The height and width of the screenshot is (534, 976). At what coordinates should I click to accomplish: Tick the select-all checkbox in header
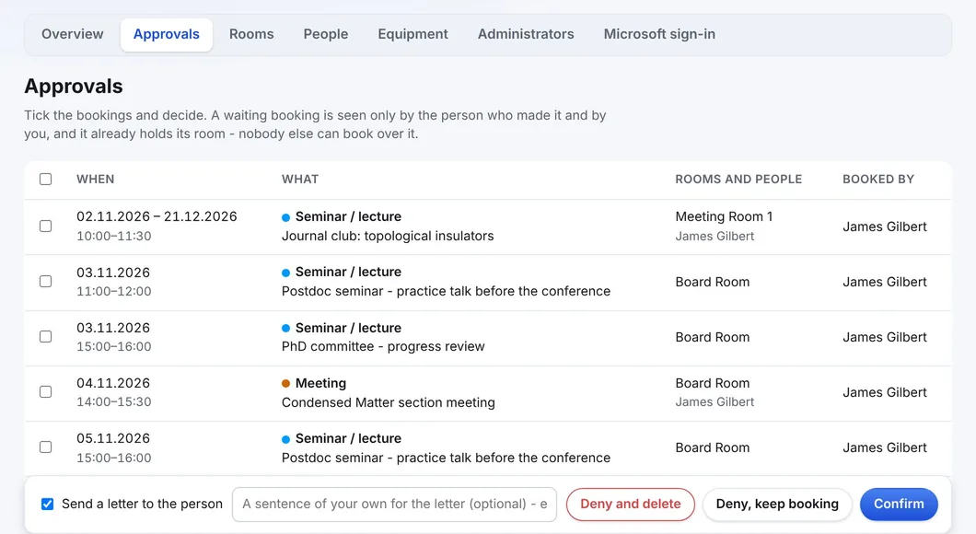(45, 180)
